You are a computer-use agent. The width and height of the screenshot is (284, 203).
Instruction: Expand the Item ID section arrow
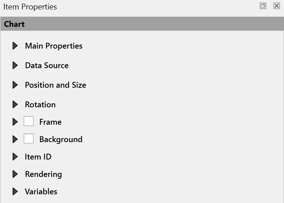pyautogui.click(x=15, y=157)
